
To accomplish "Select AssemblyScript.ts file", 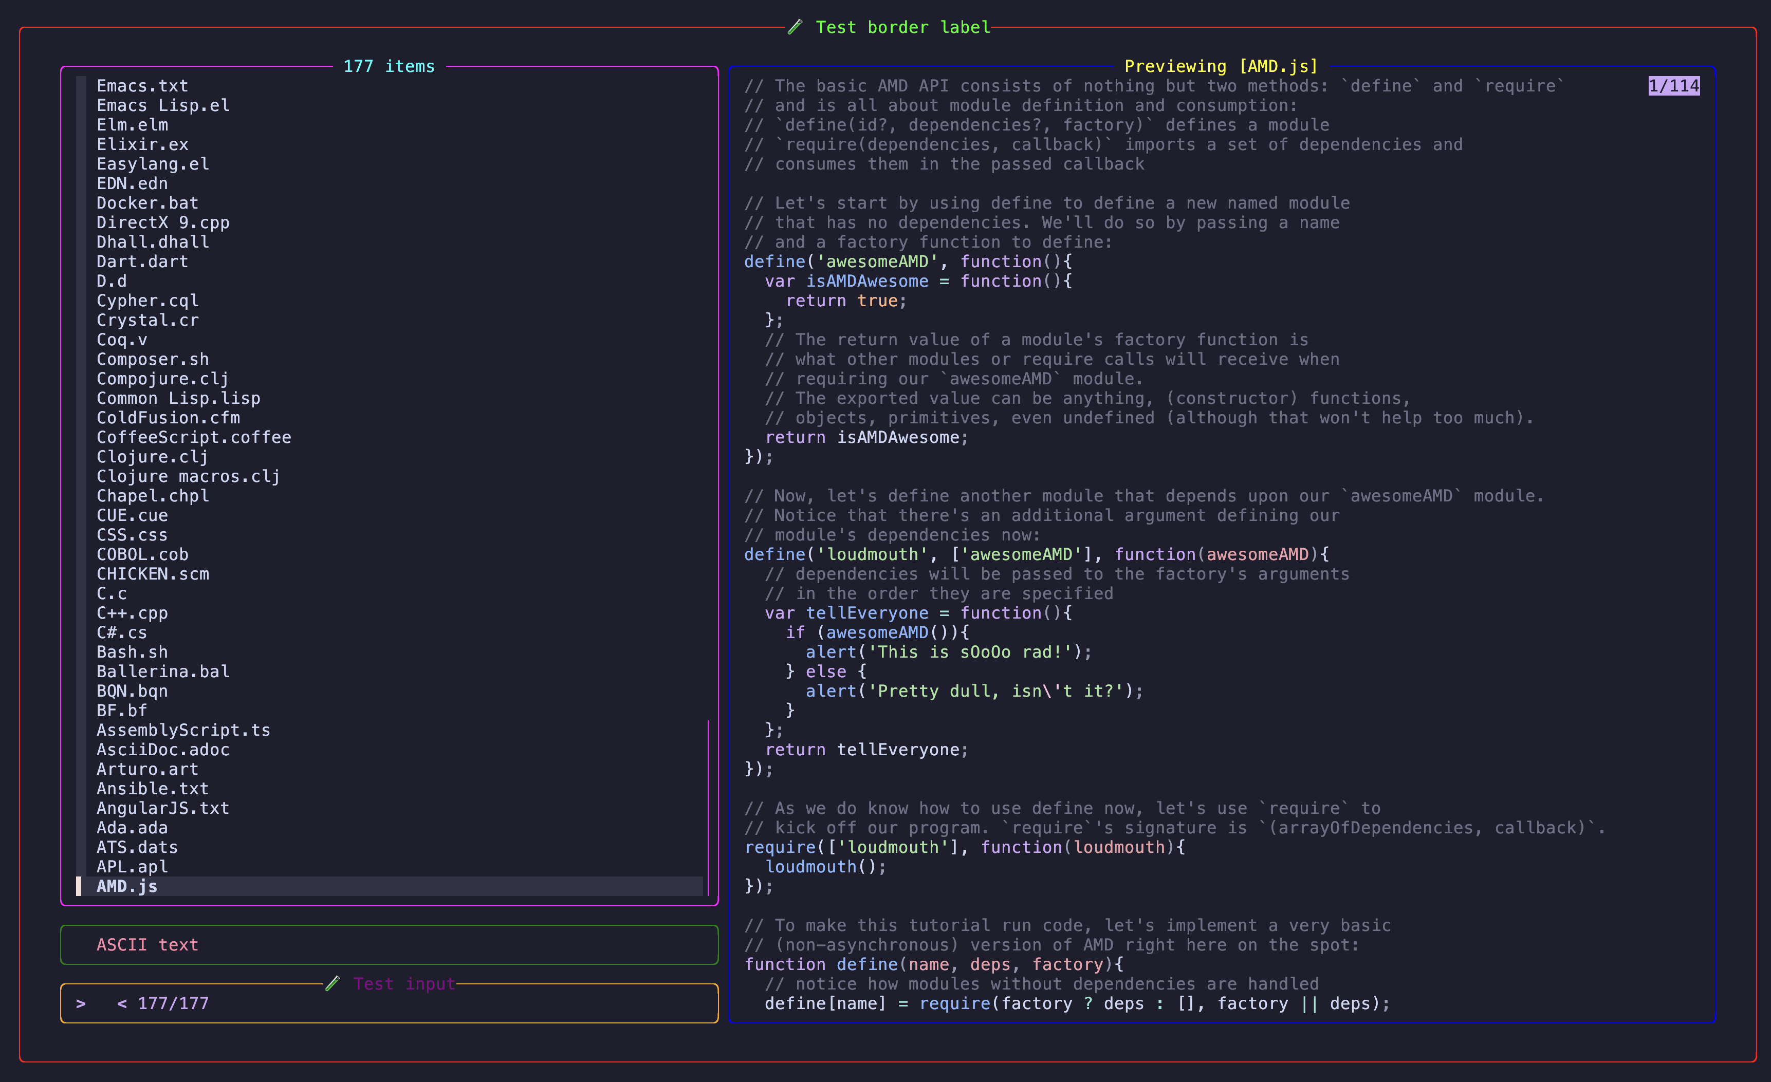I will (183, 730).
